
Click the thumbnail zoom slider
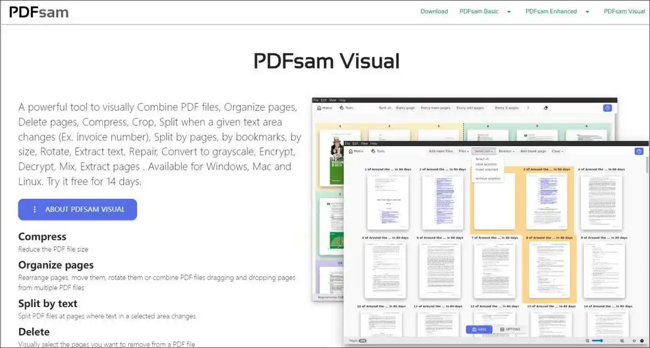[604, 341]
